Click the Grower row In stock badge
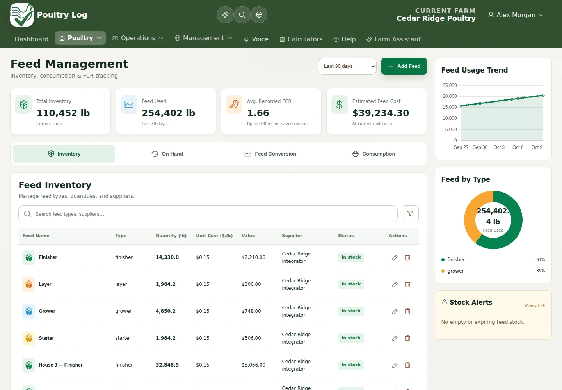 [x=351, y=311]
